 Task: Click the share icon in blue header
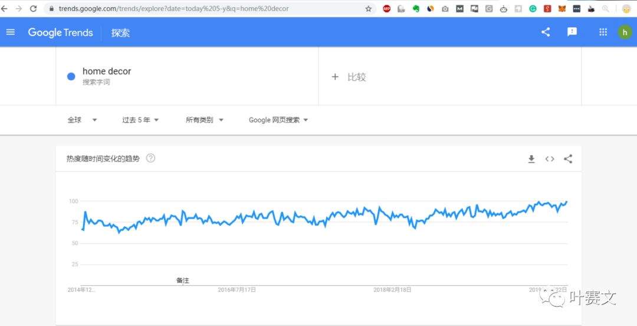[x=546, y=32]
